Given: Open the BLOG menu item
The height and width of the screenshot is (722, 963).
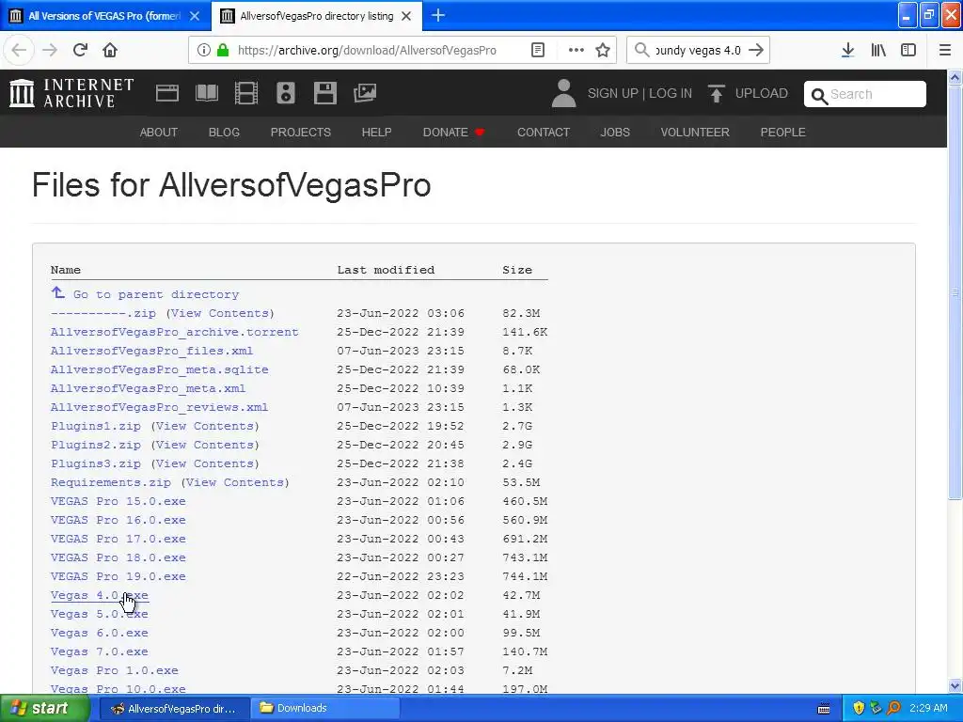Looking at the screenshot, I should click(x=224, y=132).
